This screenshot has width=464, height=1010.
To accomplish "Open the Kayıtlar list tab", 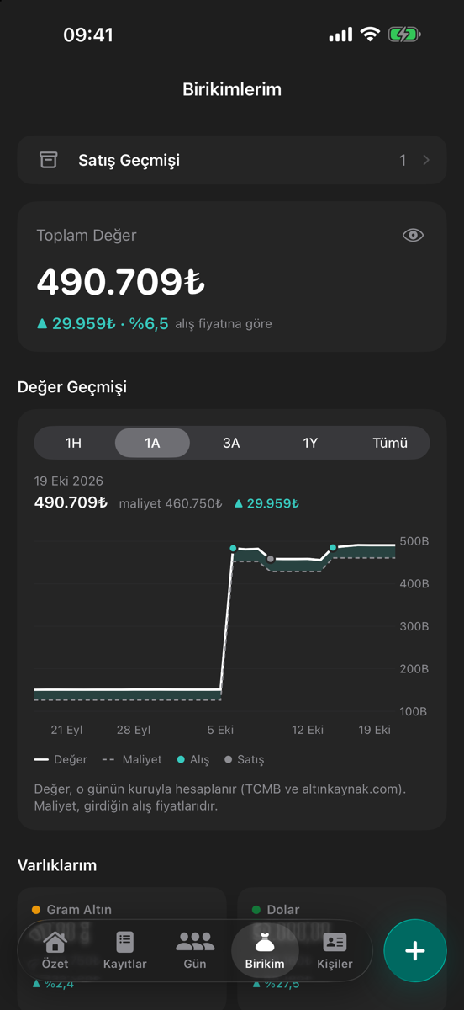I will (x=125, y=951).
